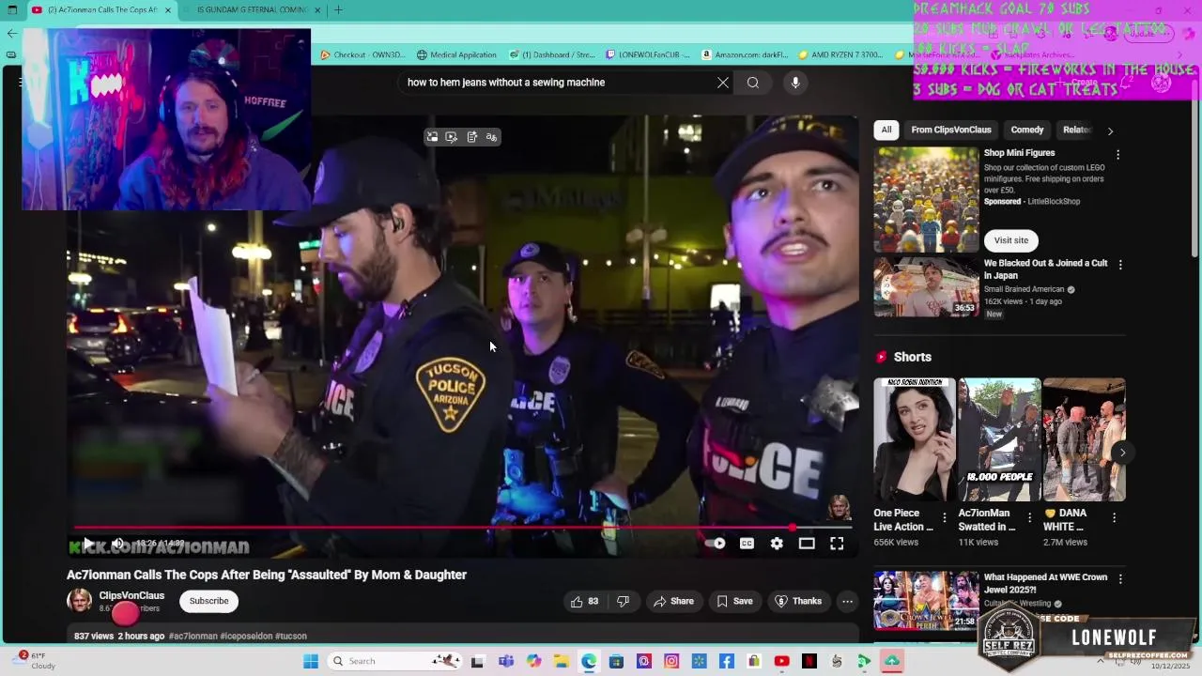Open options for Ac7ionMan Swatted short
Screen dimensions: 1202x676
(1029, 517)
